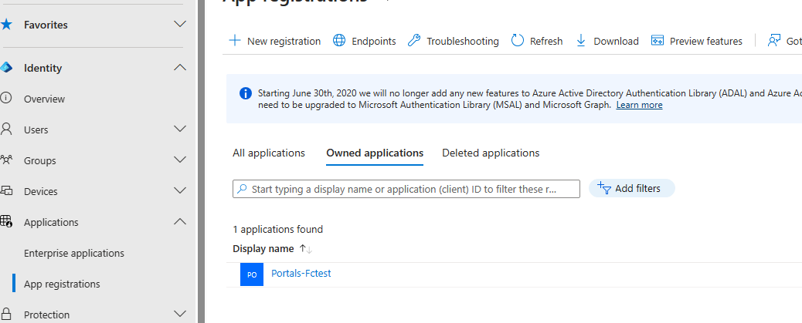Click the Users person icon
The image size is (802, 323).
pyautogui.click(x=6, y=129)
